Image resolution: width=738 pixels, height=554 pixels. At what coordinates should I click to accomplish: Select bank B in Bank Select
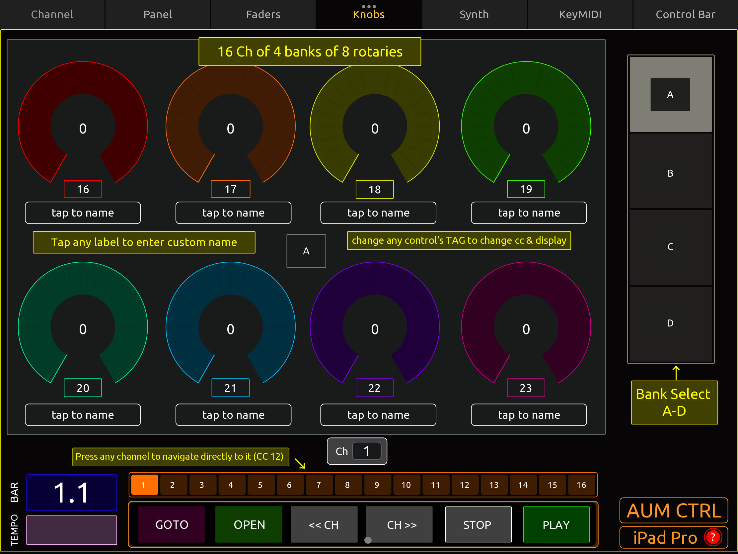[x=670, y=173]
